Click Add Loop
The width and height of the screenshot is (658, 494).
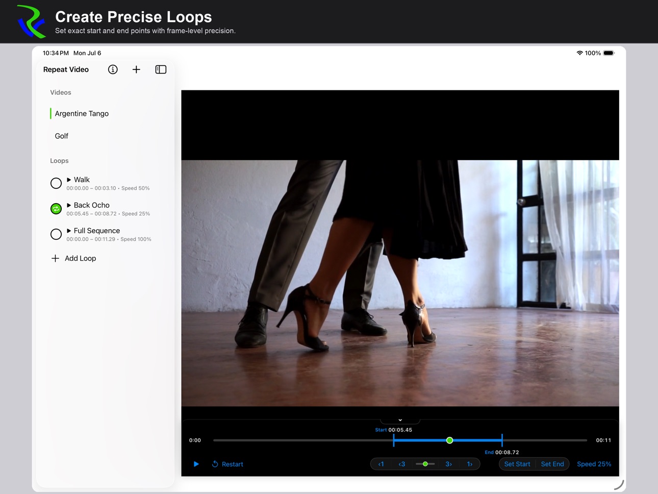(73, 258)
